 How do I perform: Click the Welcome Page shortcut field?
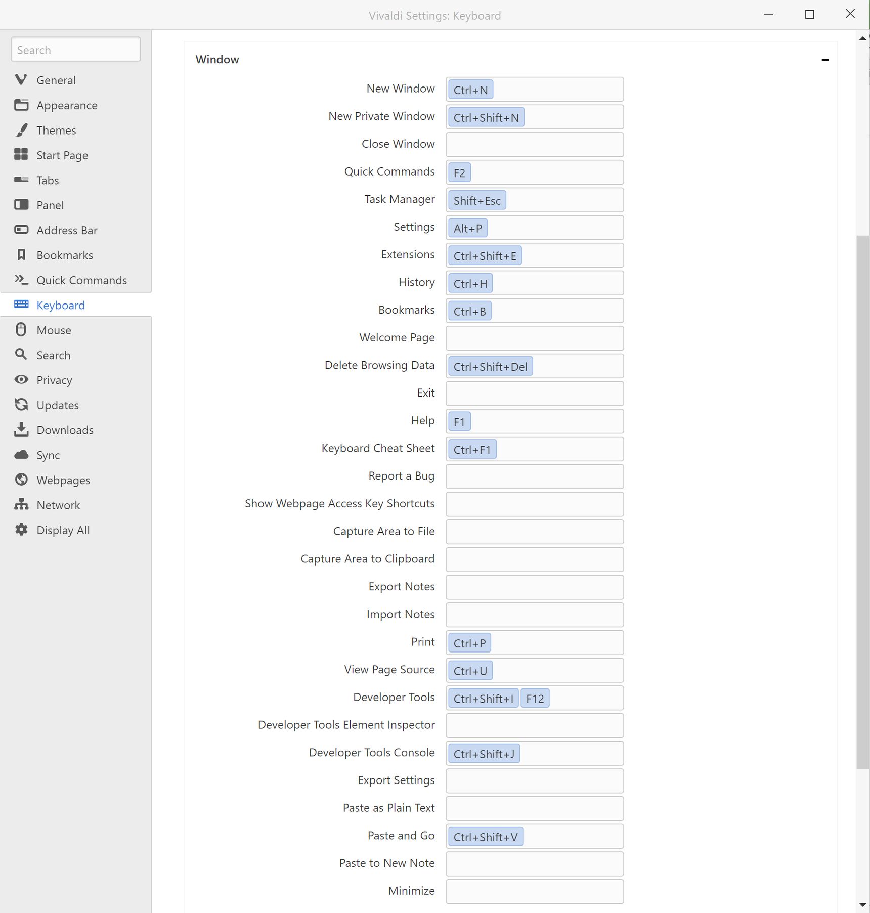[x=535, y=338]
